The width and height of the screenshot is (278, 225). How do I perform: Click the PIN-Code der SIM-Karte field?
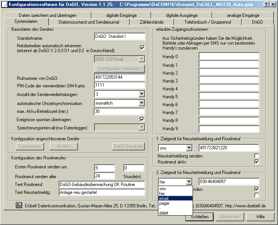click(120, 85)
